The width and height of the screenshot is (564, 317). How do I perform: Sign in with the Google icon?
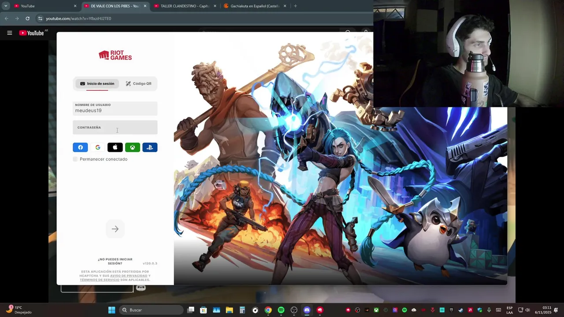pyautogui.click(x=98, y=147)
